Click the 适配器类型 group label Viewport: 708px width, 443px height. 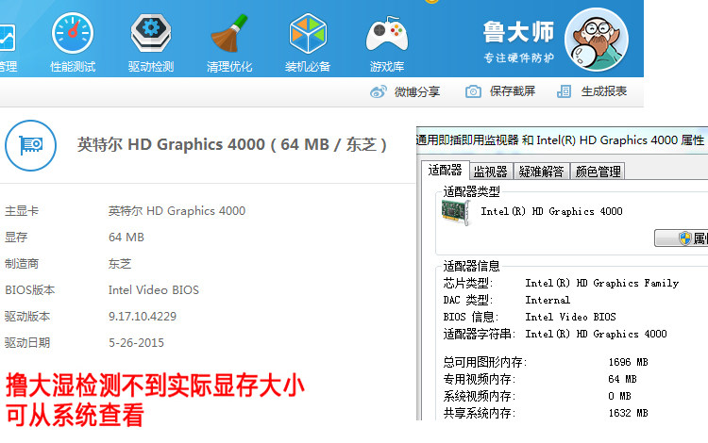[471, 192]
